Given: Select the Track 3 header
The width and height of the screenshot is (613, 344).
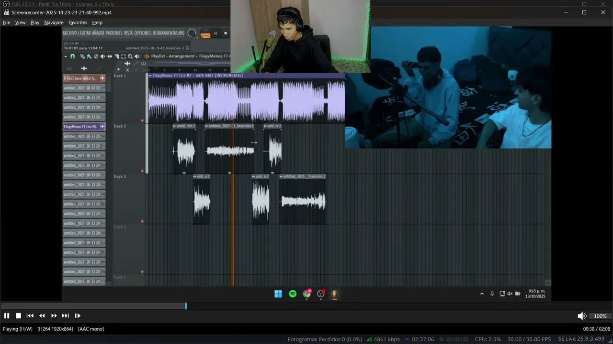Looking at the screenshot, I should (x=128, y=199).
